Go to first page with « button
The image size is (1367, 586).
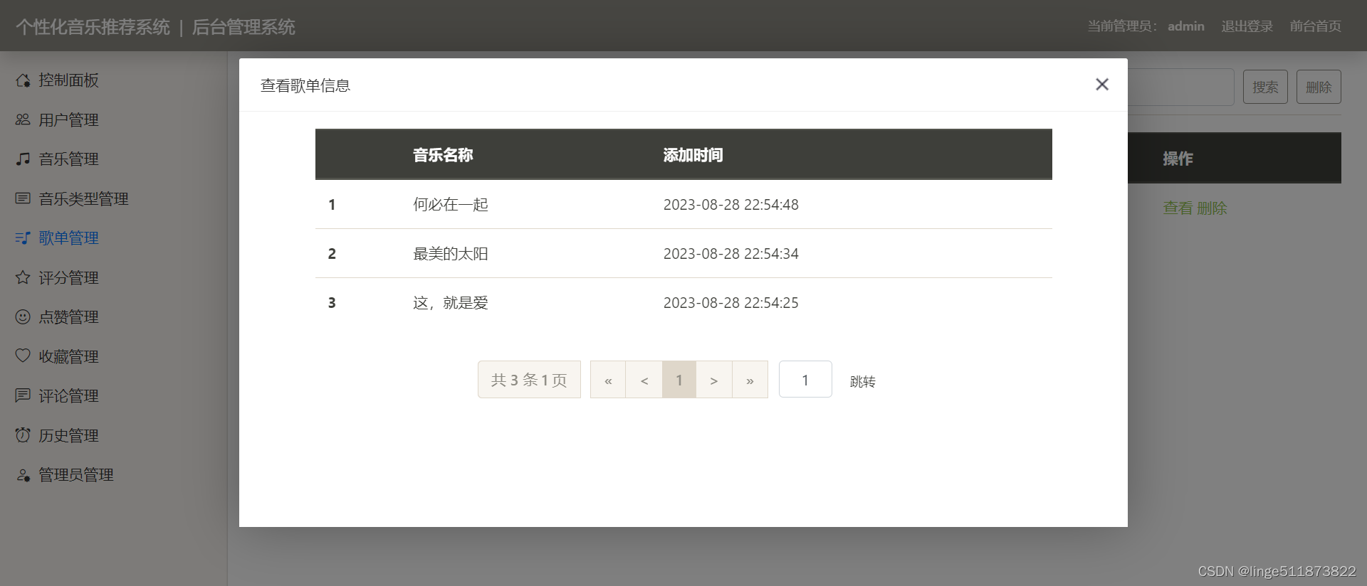tap(608, 380)
